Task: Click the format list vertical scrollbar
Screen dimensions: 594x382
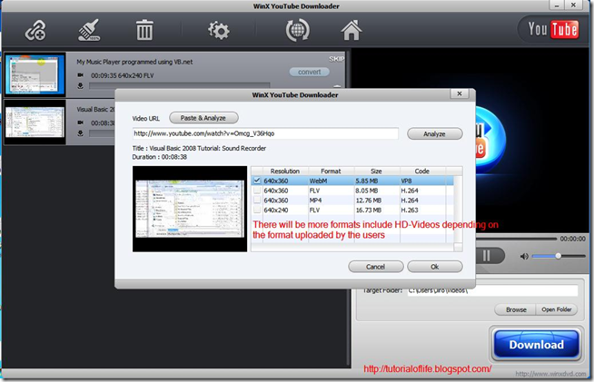Action: coord(458,210)
